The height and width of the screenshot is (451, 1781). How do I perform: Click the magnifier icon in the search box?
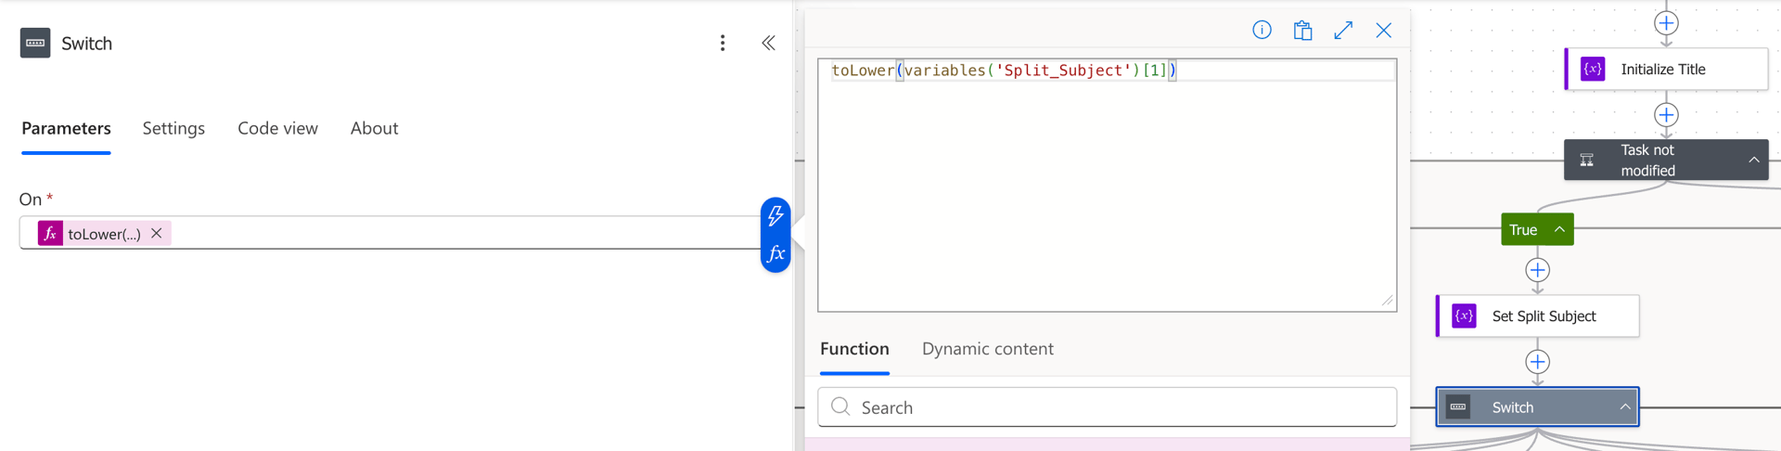(x=840, y=406)
